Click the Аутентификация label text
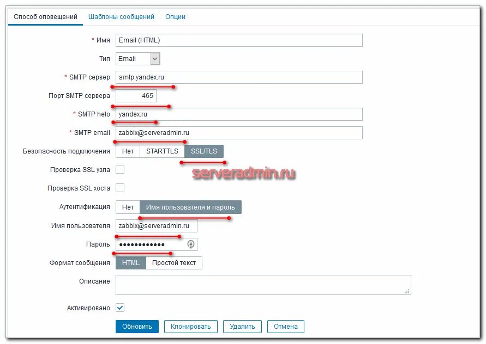The width and height of the screenshot is (486, 344). click(x=85, y=207)
